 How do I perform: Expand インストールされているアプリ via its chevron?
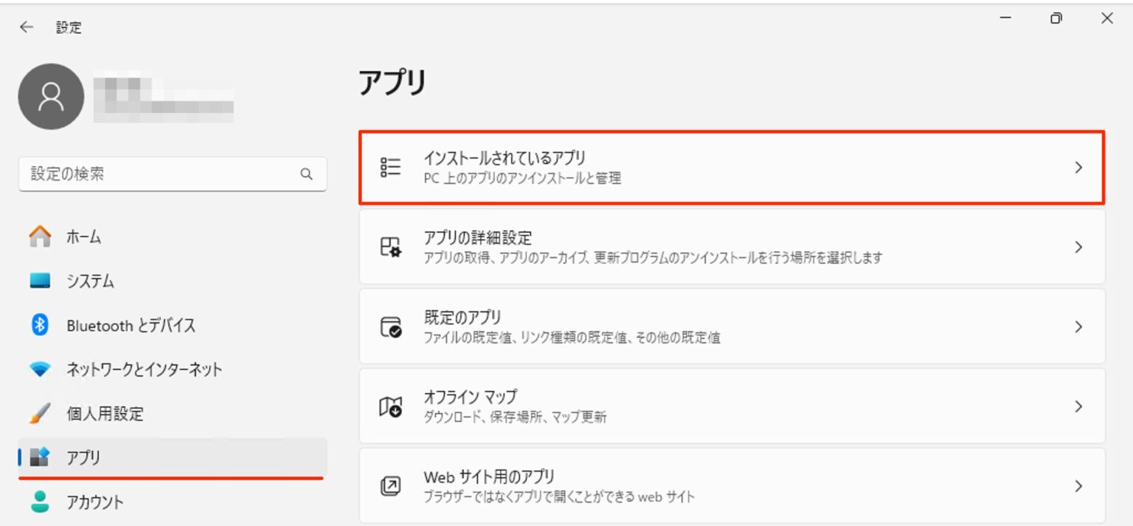tap(1078, 167)
